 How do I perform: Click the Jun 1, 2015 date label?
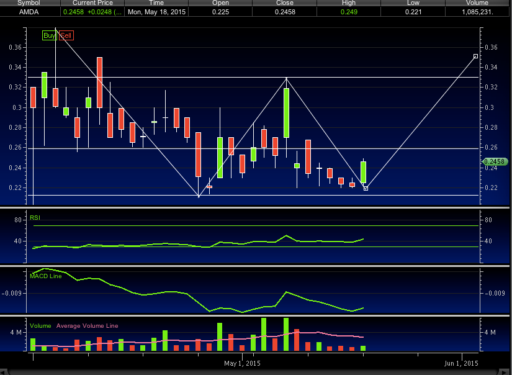coord(461,363)
